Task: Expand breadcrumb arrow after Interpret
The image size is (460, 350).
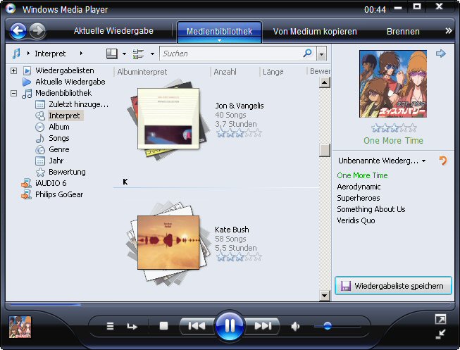Action: [x=81, y=54]
